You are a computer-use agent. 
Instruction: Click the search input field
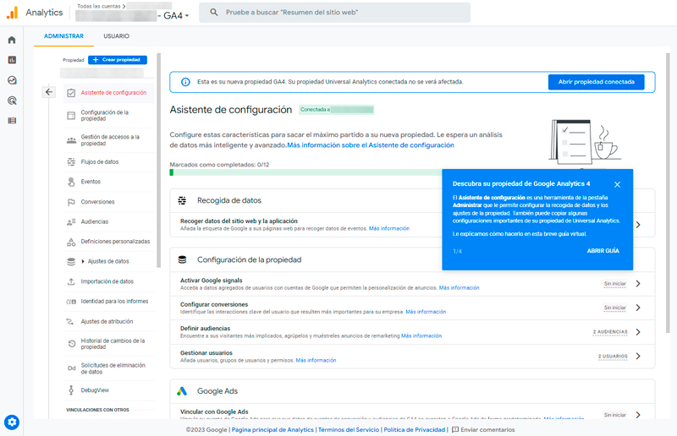point(334,13)
